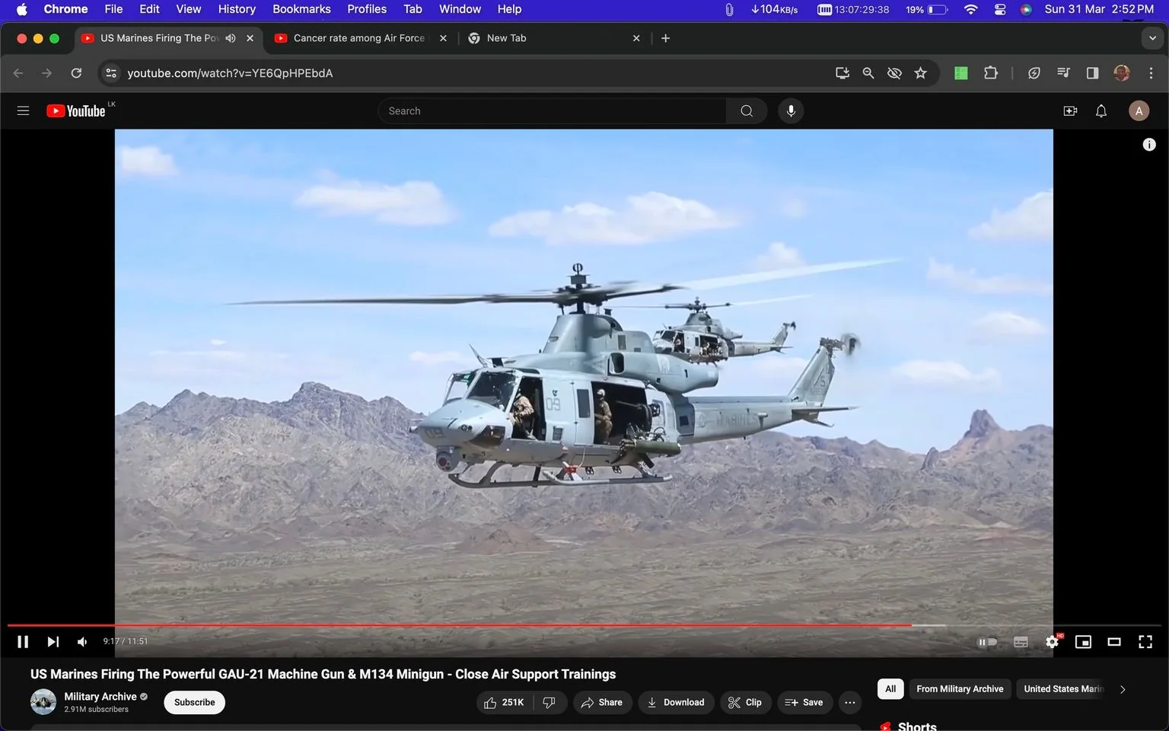Open the Apple menu
The height and width of the screenshot is (731, 1169).
(21, 9)
